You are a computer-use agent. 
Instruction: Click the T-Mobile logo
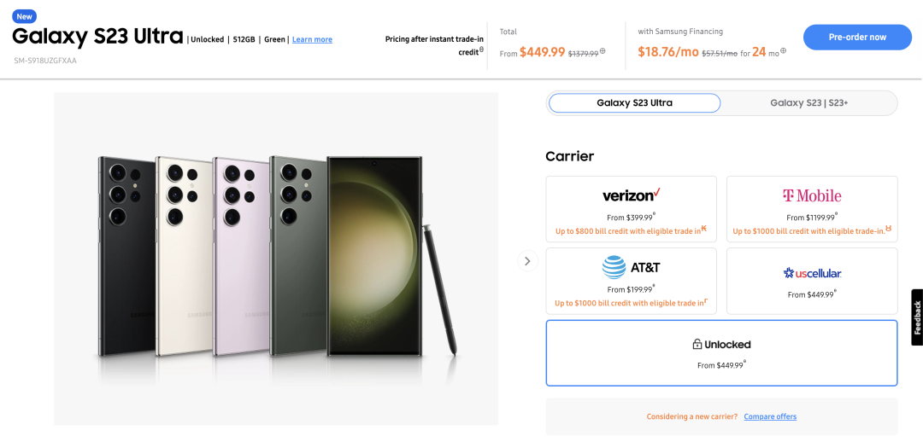pos(812,195)
